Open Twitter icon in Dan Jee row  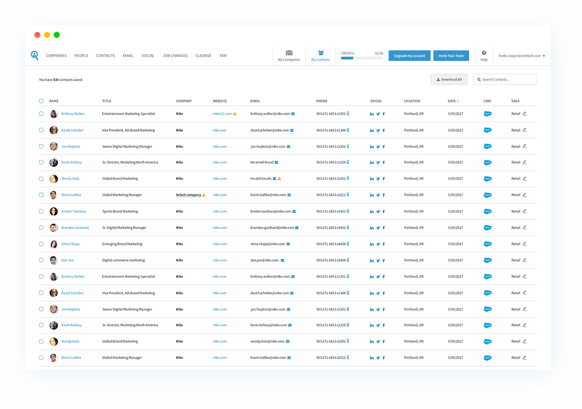click(x=378, y=261)
